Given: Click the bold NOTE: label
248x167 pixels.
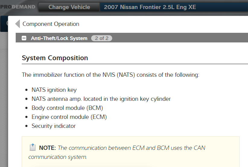Looking at the screenshot, I should tap(47, 148).
